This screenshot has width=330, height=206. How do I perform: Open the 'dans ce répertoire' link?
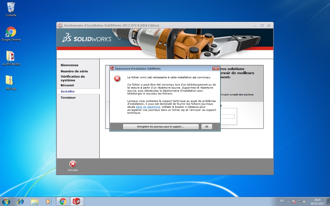(148, 107)
